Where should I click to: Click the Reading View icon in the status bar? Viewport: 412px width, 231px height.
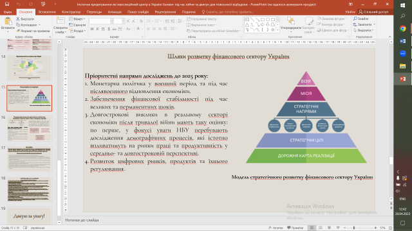pyautogui.click(x=329, y=228)
